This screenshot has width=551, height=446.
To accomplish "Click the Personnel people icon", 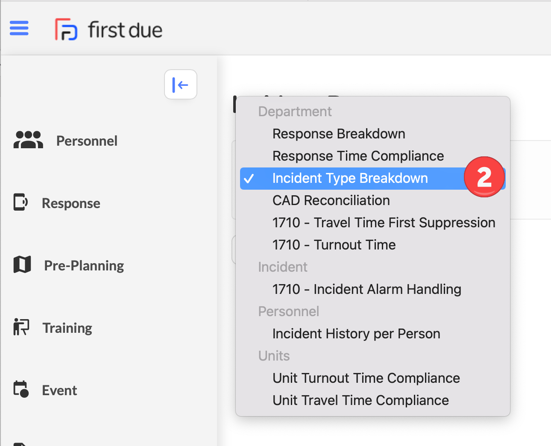I will pyautogui.click(x=28, y=140).
